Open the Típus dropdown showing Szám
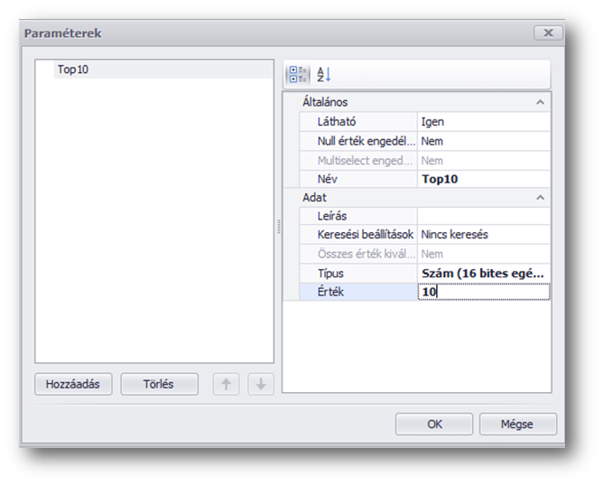Image resolution: width=603 pixels, height=486 pixels. [x=483, y=273]
